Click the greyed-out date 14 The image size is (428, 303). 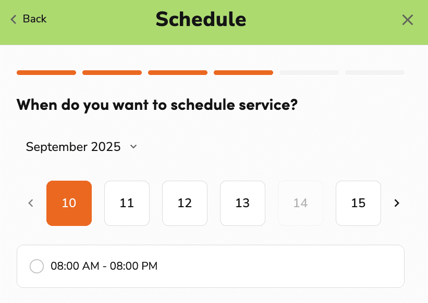point(300,203)
